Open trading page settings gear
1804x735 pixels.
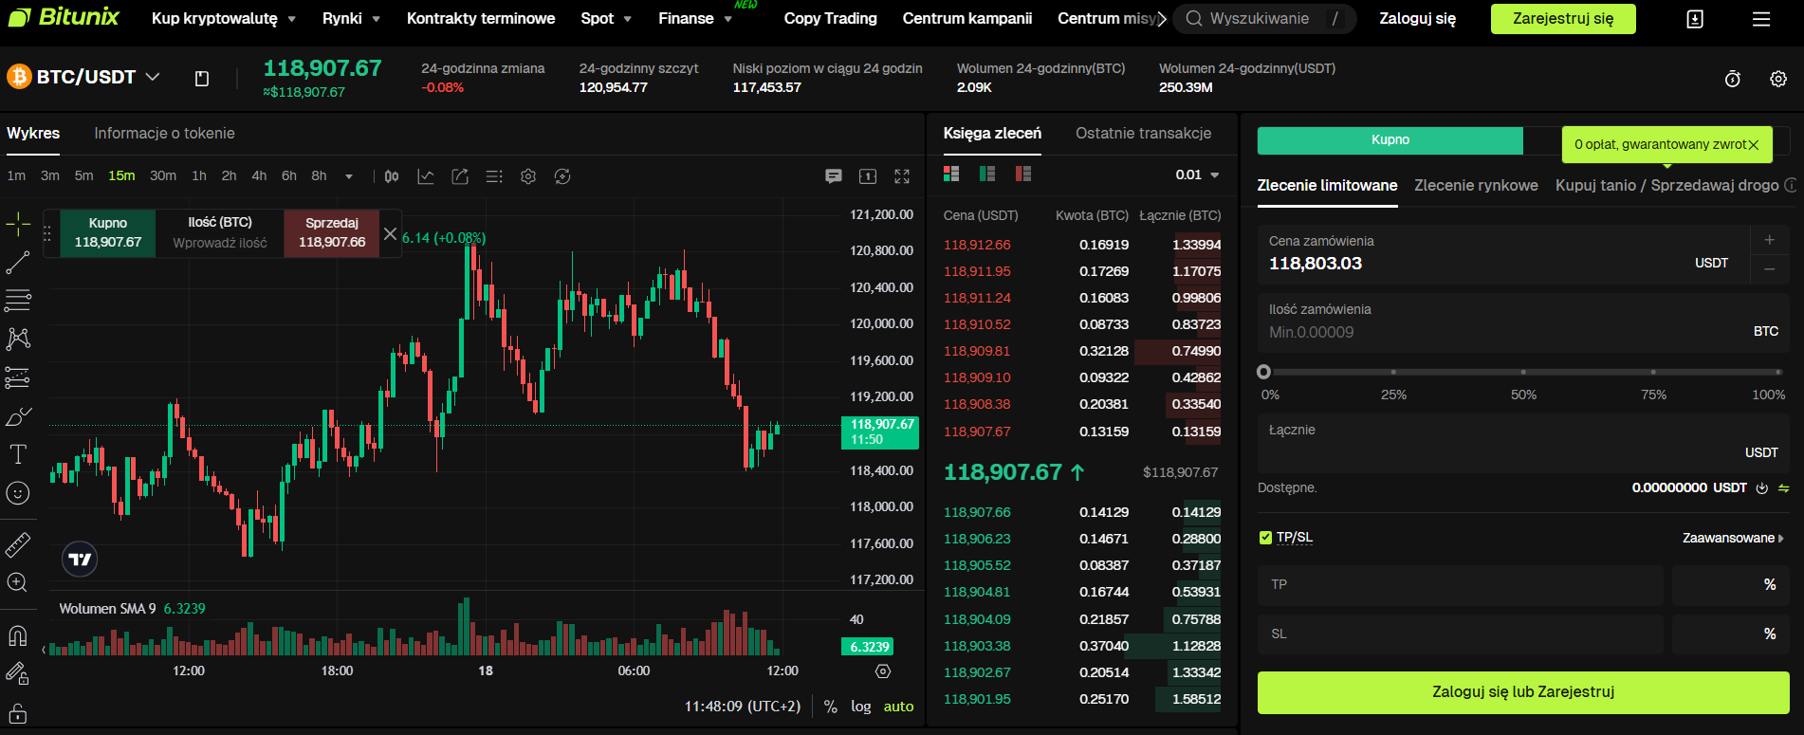[x=1778, y=79]
